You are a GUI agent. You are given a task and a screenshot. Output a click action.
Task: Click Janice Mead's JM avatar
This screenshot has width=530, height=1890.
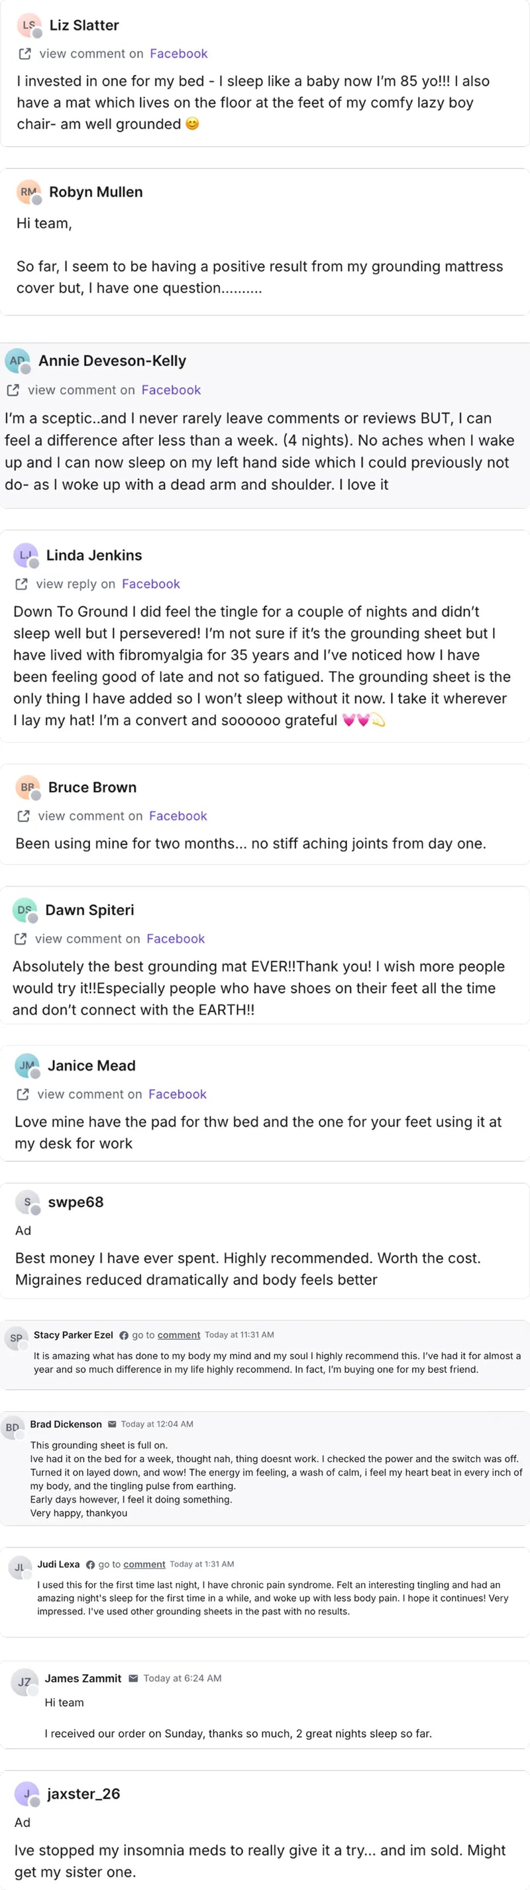click(x=28, y=1065)
